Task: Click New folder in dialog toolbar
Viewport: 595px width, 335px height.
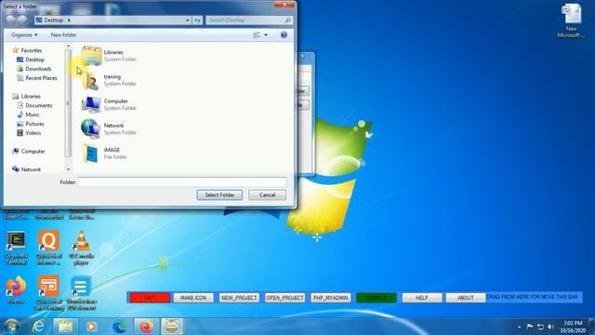Action: pyautogui.click(x=63, y=35)
